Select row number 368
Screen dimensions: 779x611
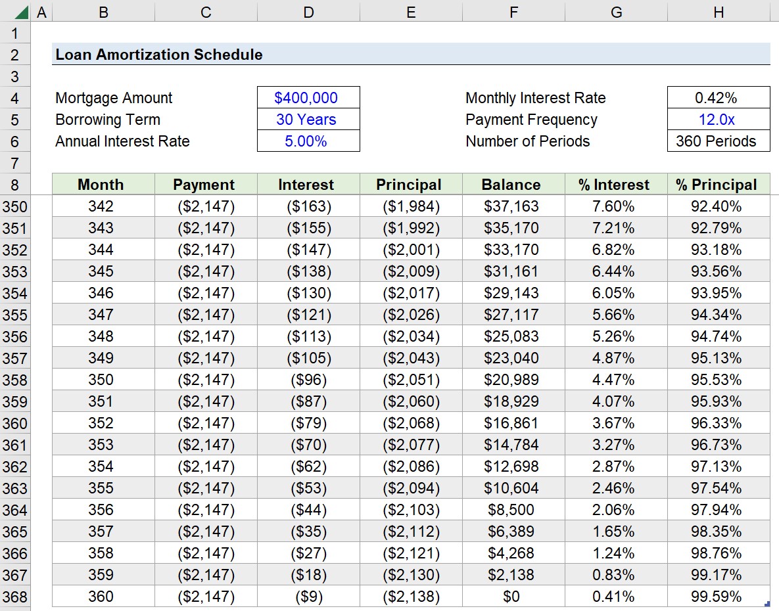pyautogui.click(x=14, y=597)
